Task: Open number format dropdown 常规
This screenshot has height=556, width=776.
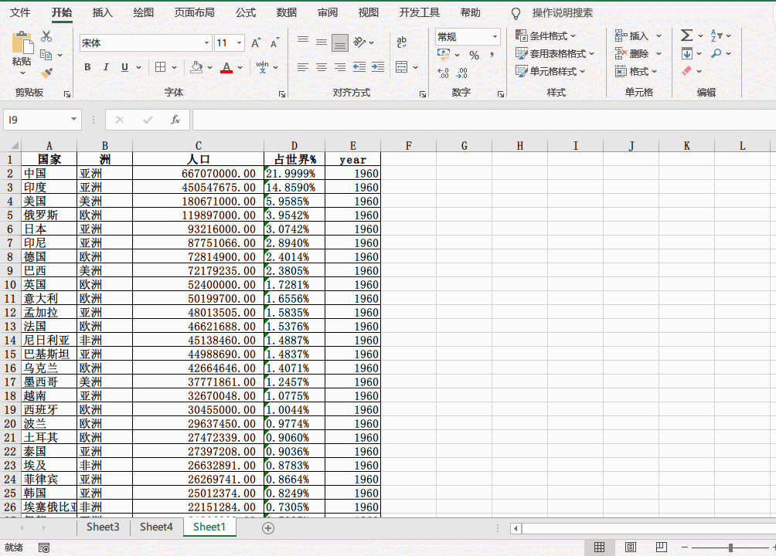Action: 495,36
